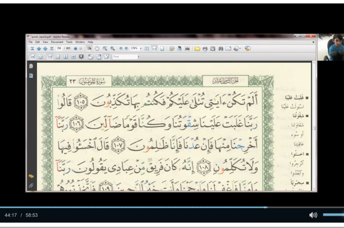Fit one full page in window
344x228 pixels.
(162, 49)
